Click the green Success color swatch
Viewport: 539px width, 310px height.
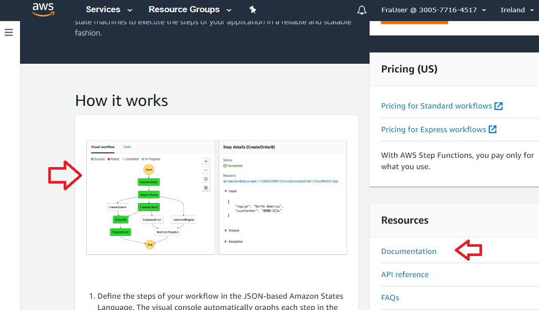click(x=92, y=159)
